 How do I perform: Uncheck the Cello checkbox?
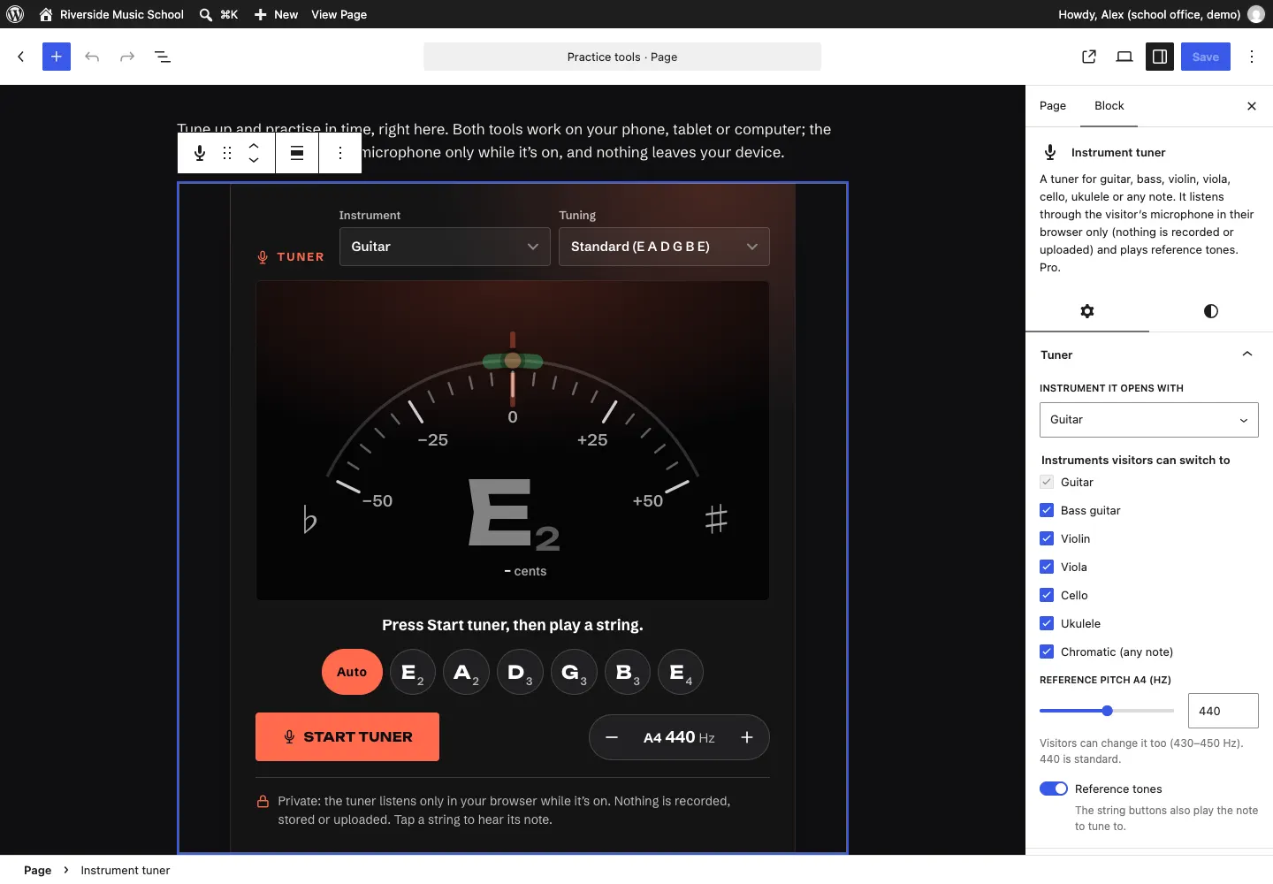point(1047,595)
